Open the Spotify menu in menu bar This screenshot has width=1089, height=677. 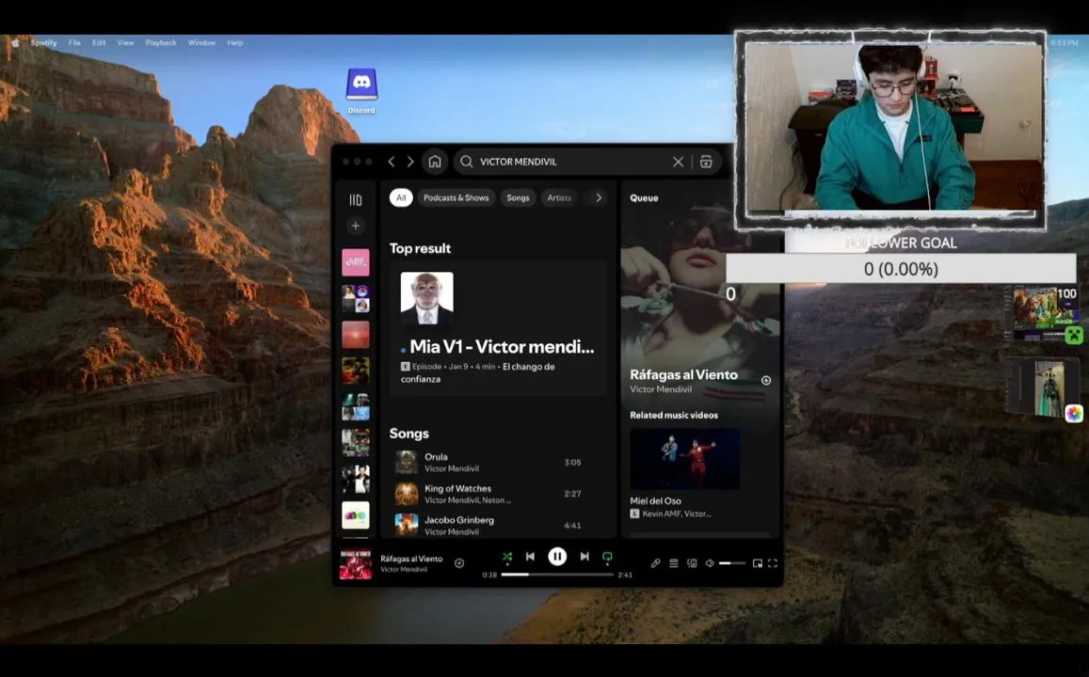pos(43,42)
